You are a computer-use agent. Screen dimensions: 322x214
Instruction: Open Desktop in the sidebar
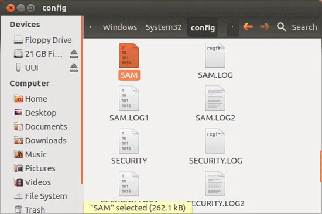click(40, 113)
